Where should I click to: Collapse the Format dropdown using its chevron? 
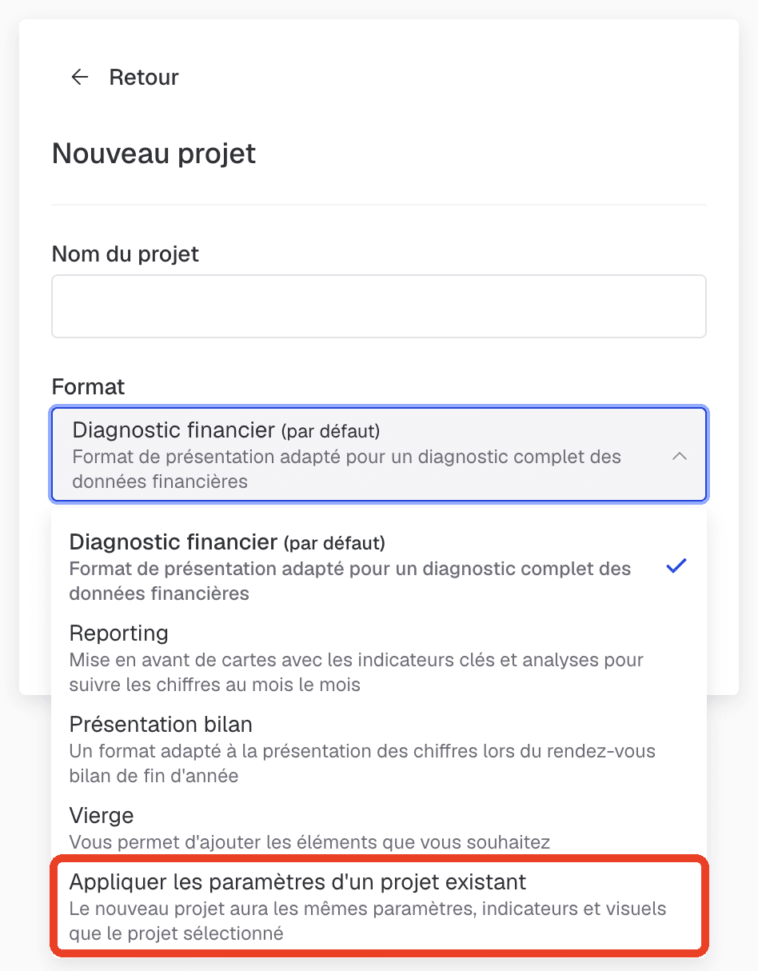pos(680,456)
